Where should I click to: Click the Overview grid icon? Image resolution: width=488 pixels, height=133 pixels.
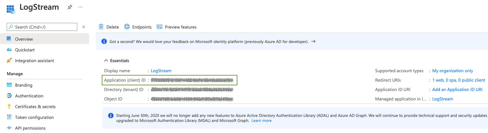[9, 39]
